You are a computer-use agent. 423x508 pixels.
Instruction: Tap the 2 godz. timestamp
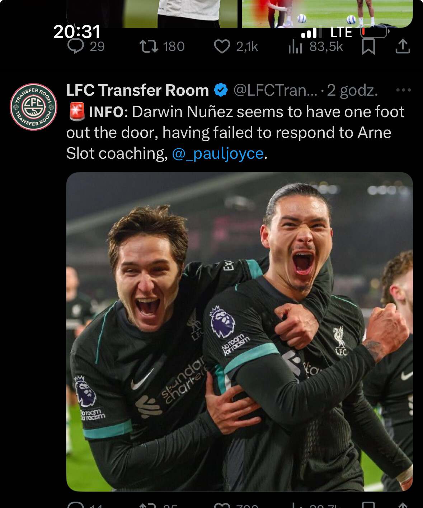[352, 90]
